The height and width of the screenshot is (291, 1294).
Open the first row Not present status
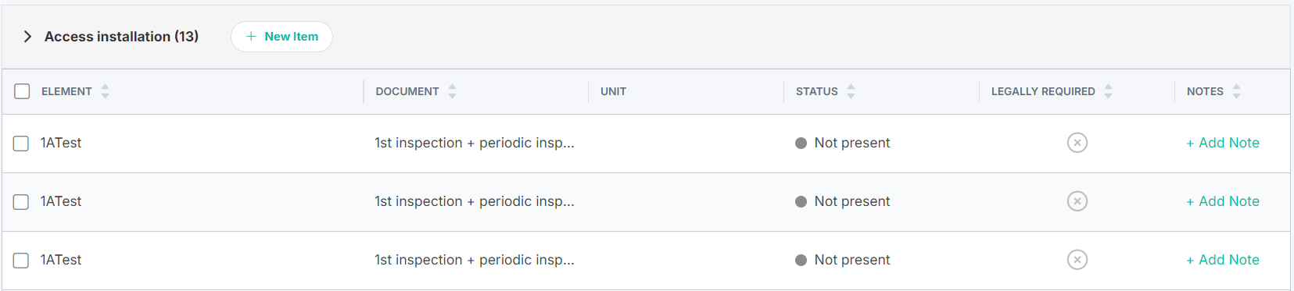(x=843, y=143)
